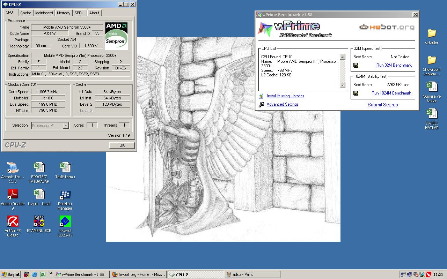Launch ETAMENU.EXE desktop icon
Screen dimensions: 447x279
tap(39, 221)
